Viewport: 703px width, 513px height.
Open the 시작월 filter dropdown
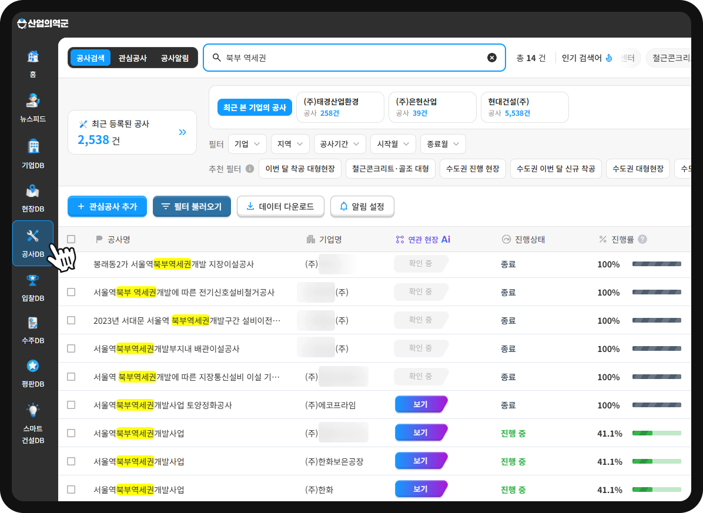(x=393, y=145)
